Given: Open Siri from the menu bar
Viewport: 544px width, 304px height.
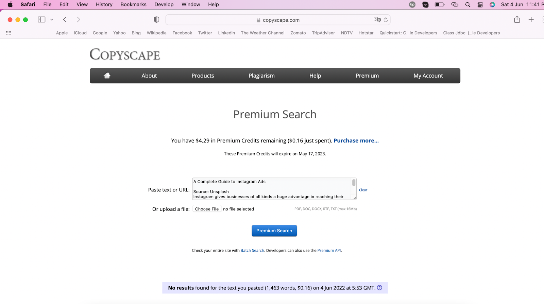Looking at the screenshot, I should coord(492,4).
